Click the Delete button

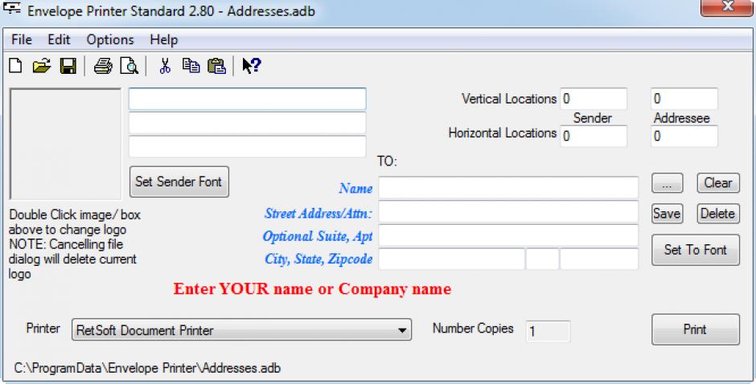click(x=718, y=214)
